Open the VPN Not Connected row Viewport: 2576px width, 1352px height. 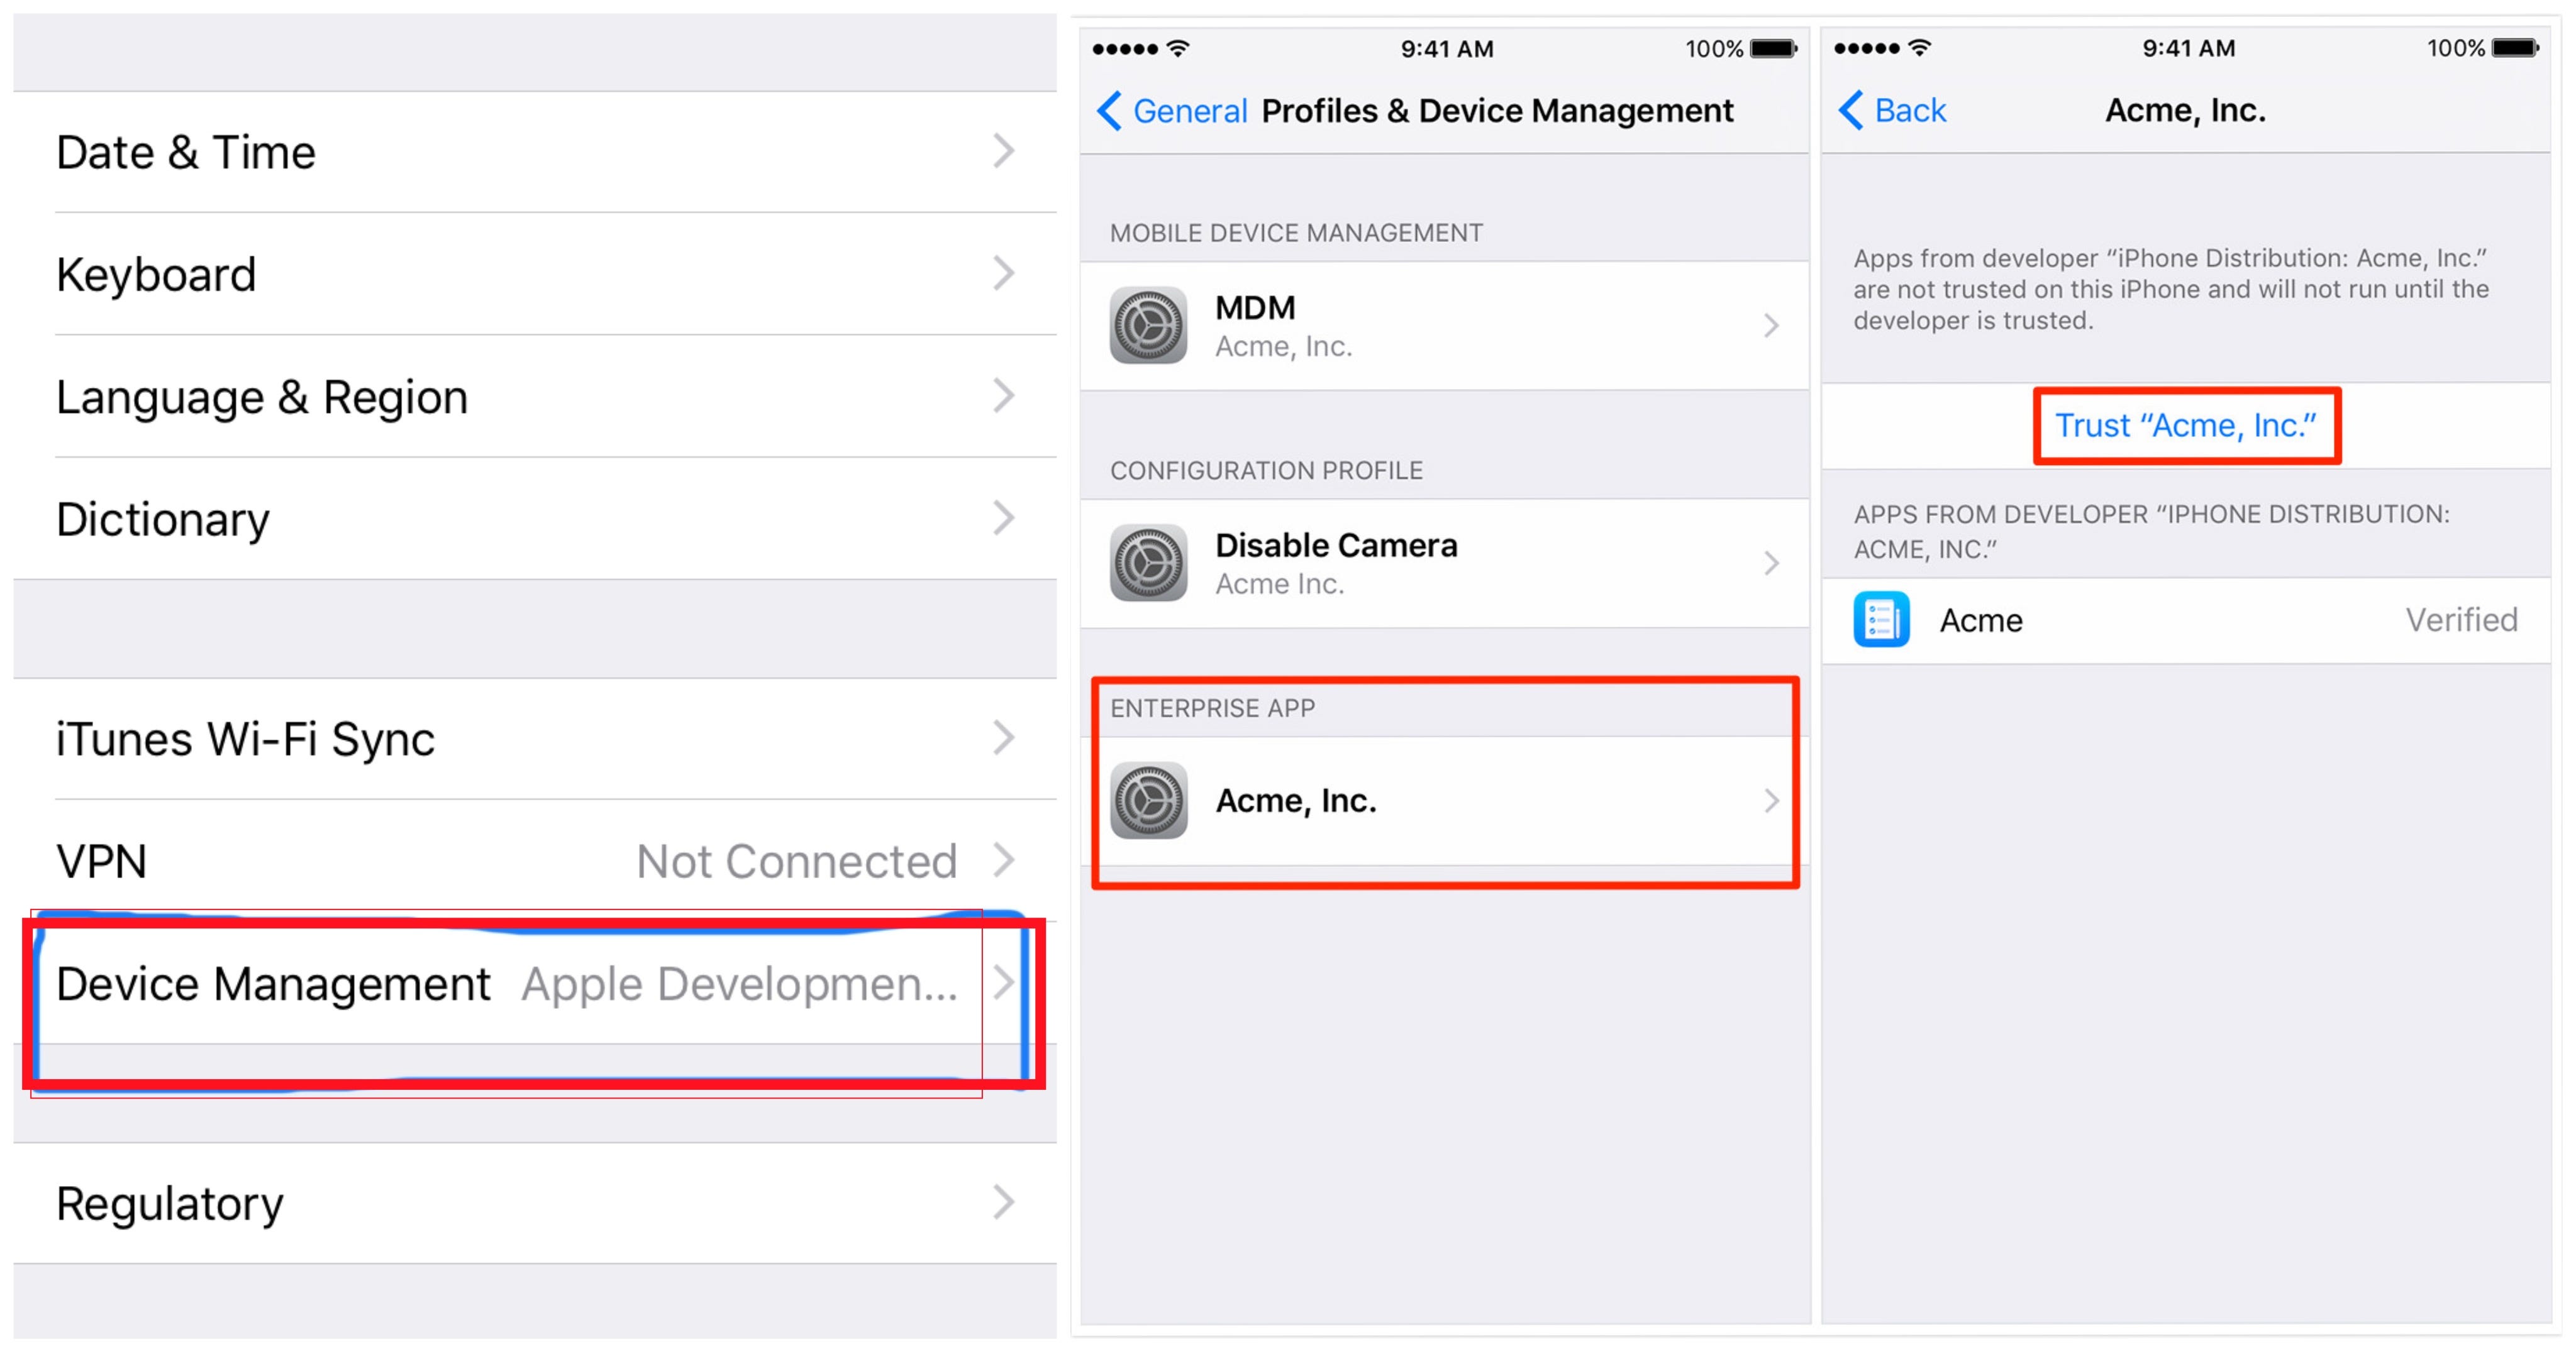[535, 860]
